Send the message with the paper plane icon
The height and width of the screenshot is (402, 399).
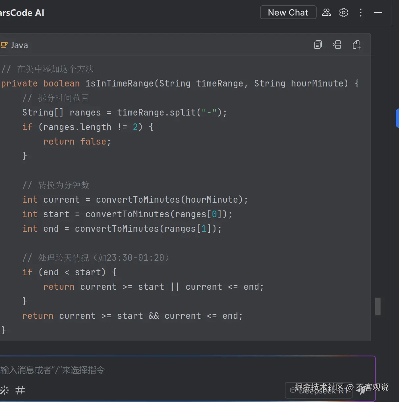click(362, 391)
